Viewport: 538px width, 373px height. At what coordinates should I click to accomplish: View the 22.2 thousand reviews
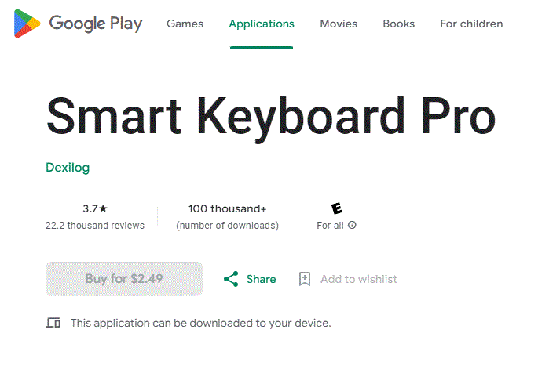coord(95,225)
